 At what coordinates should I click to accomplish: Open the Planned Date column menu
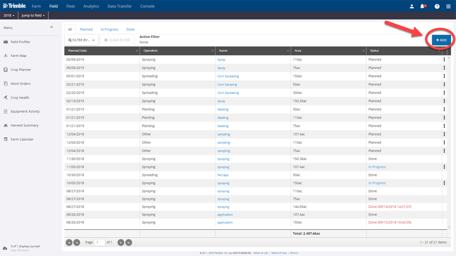137,51
